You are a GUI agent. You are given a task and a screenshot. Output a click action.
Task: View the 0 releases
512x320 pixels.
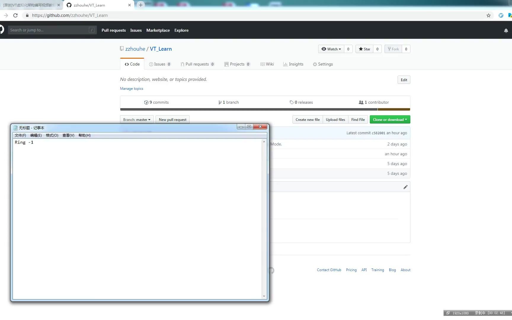point(301,102)
